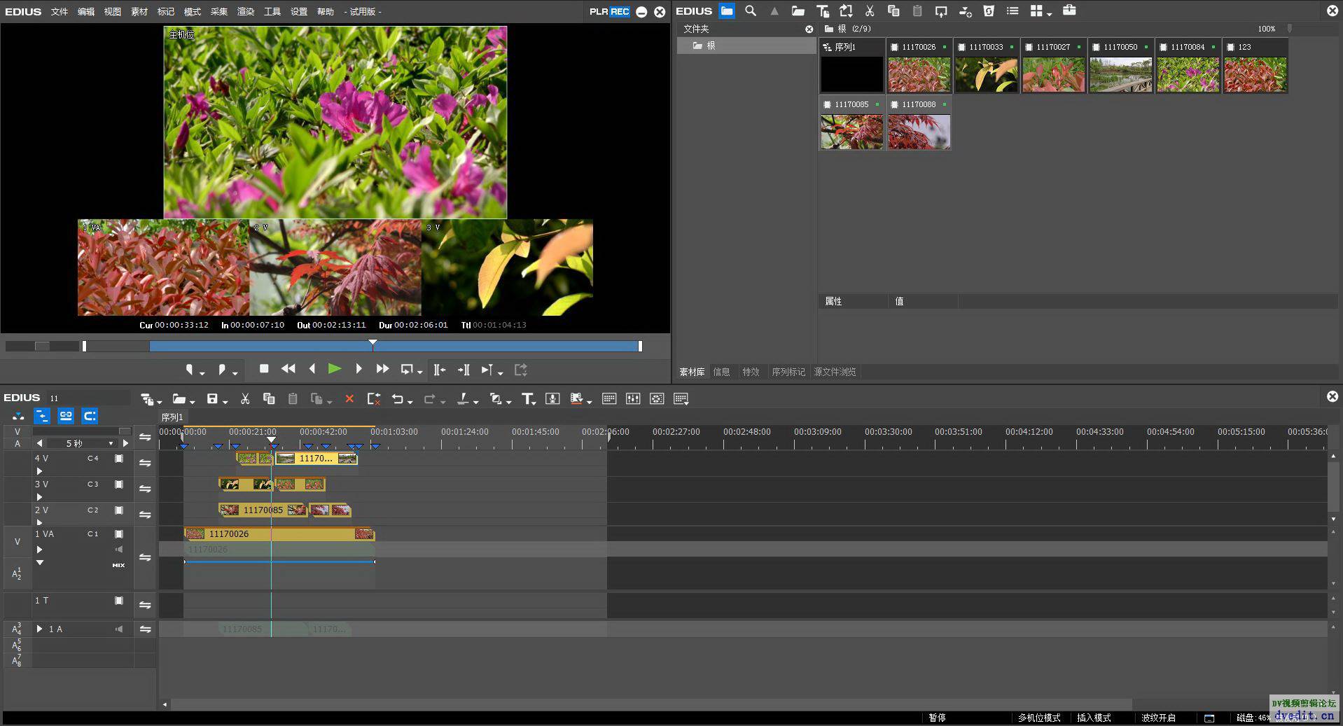Image resolution: width=1343 pixels, height=726 pixels.
Task: Click the voice-over microphone icon
Action: (x=552, y=399)
